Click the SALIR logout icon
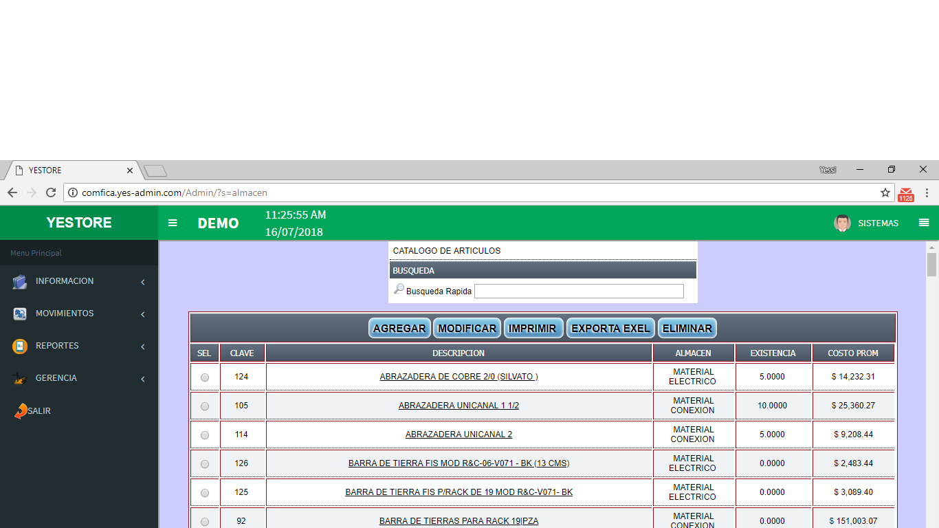 click(21, 411)
